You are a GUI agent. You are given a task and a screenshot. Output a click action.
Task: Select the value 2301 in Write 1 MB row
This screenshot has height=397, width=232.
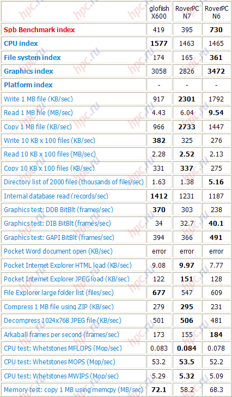187,99
